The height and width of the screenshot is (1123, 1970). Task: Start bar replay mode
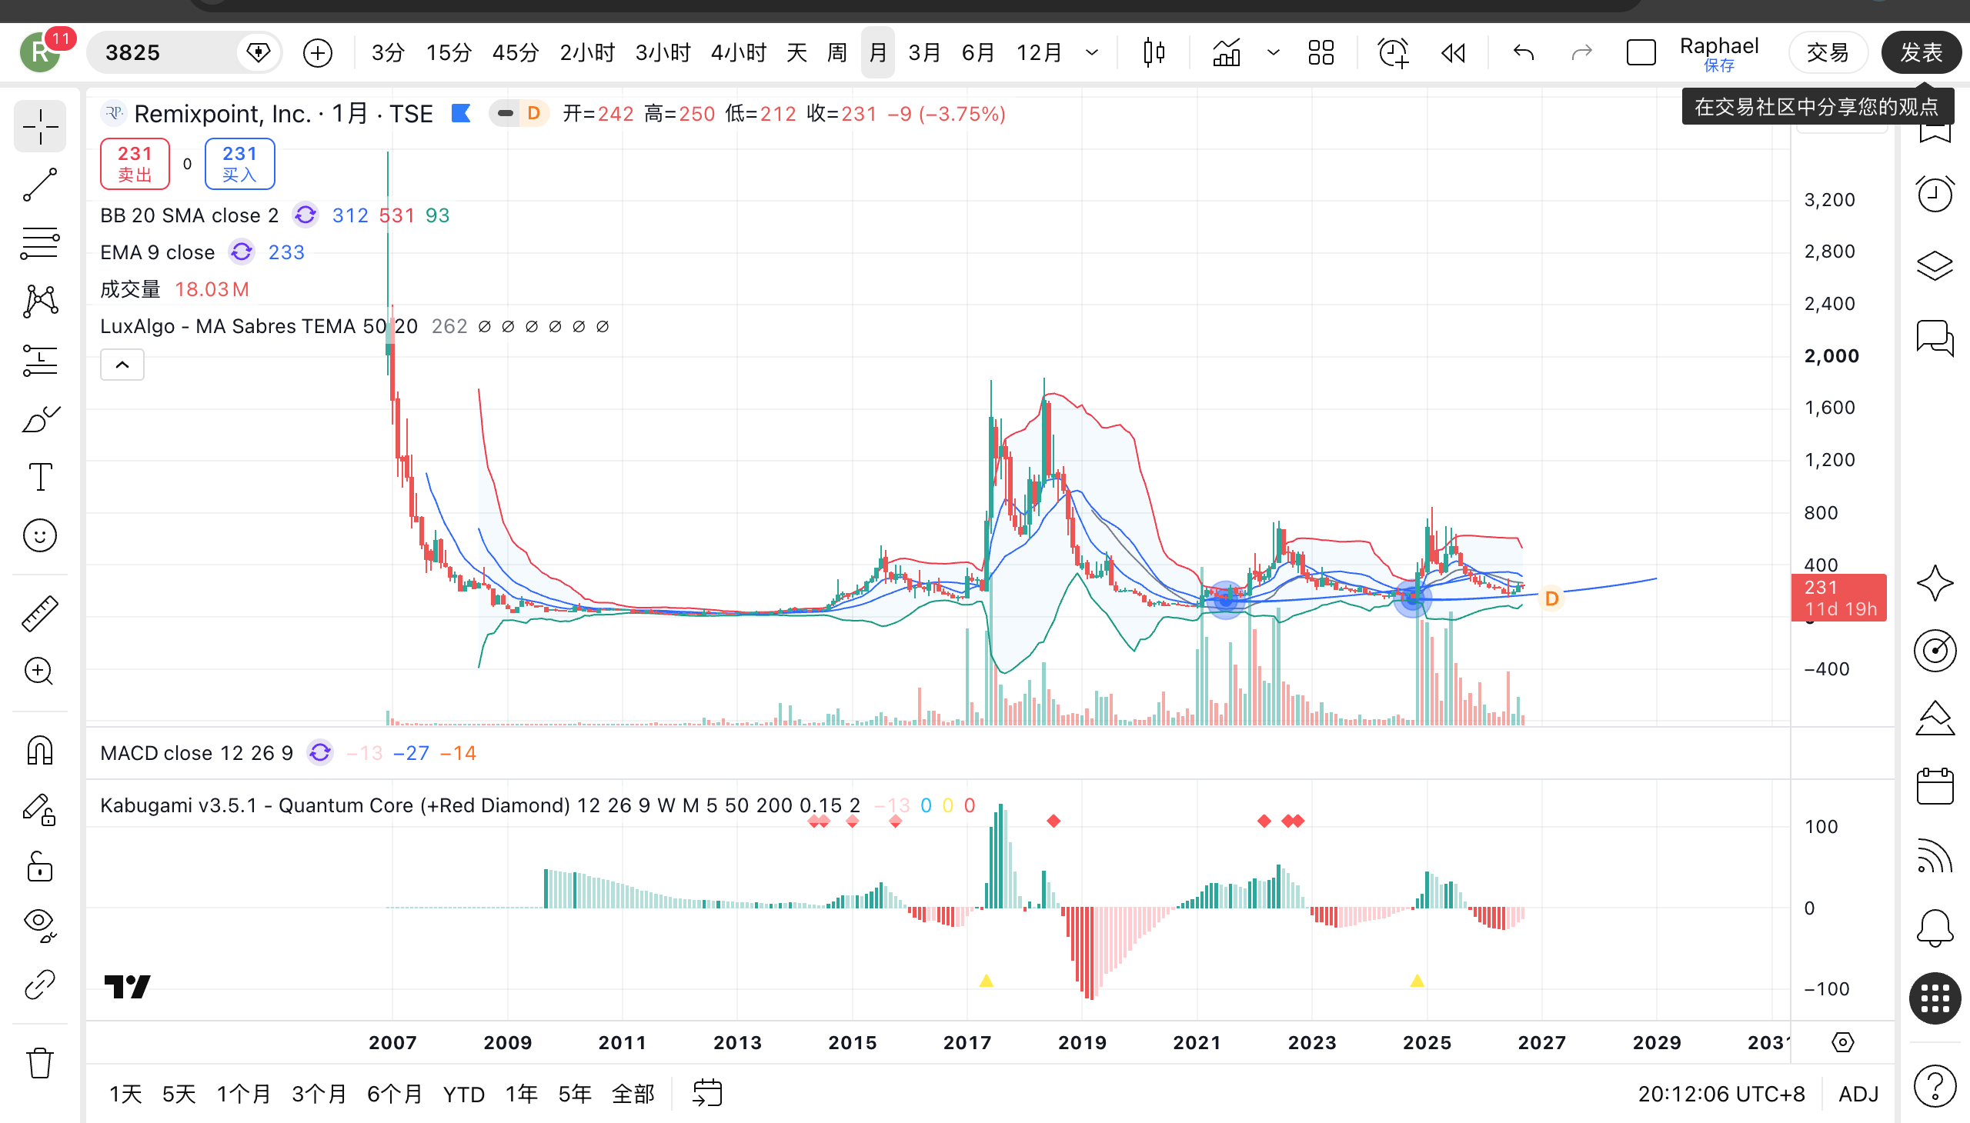coord(1453,52)
